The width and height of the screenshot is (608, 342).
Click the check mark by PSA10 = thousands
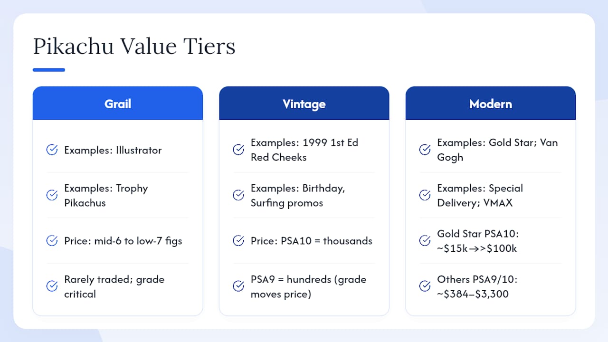pos(238,241)
